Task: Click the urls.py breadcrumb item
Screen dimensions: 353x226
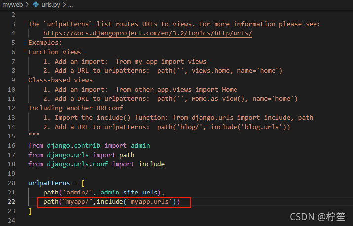Action: [51, 5]
